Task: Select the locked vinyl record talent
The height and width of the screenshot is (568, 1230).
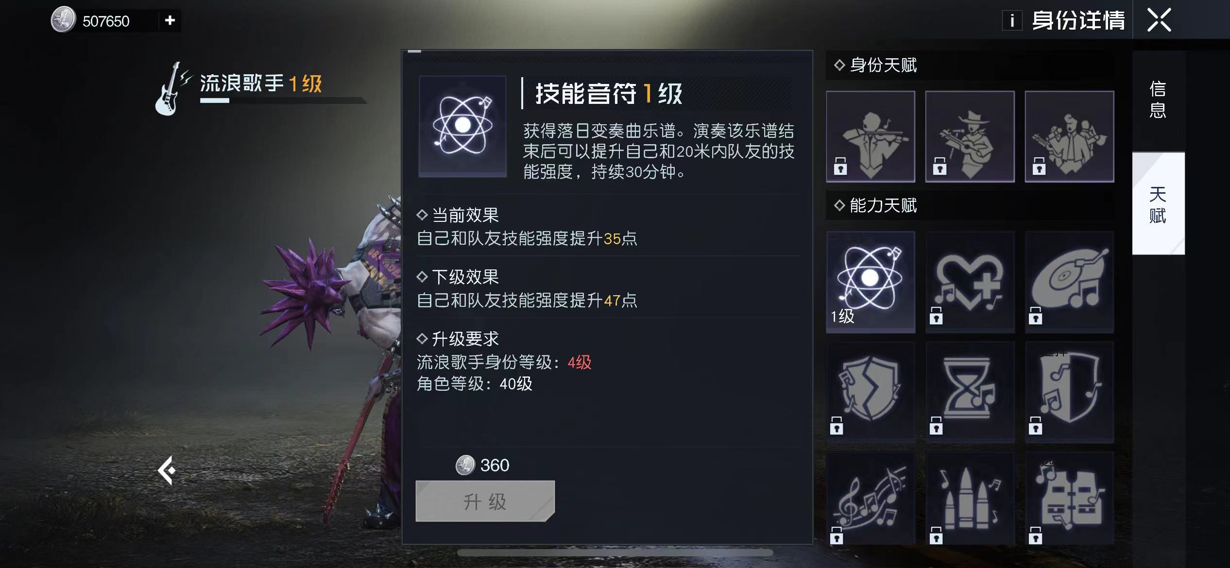Action: tap(1069, 282)
